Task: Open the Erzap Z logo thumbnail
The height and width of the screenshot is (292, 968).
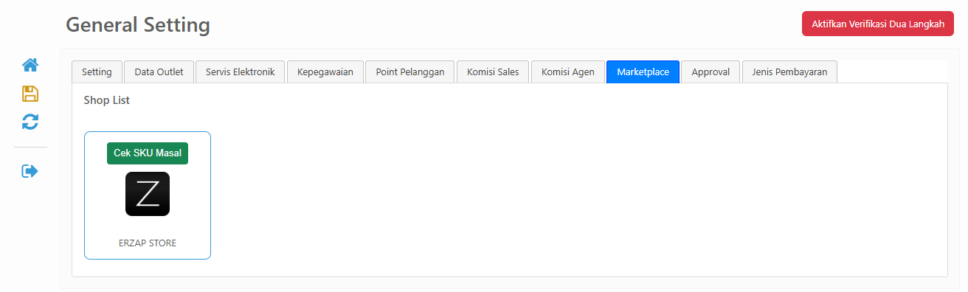Action: [148, 194]
